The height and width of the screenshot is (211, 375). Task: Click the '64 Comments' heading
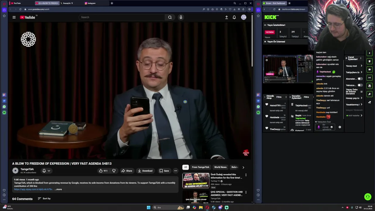[22, 199]
